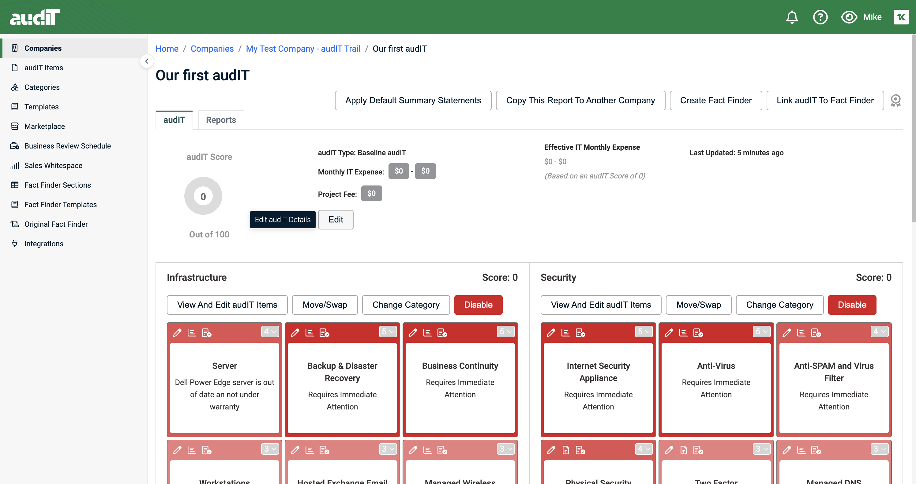916x484 pixels.
Task: Go to Home via breadcrumb
Action: tap(167, 49)
